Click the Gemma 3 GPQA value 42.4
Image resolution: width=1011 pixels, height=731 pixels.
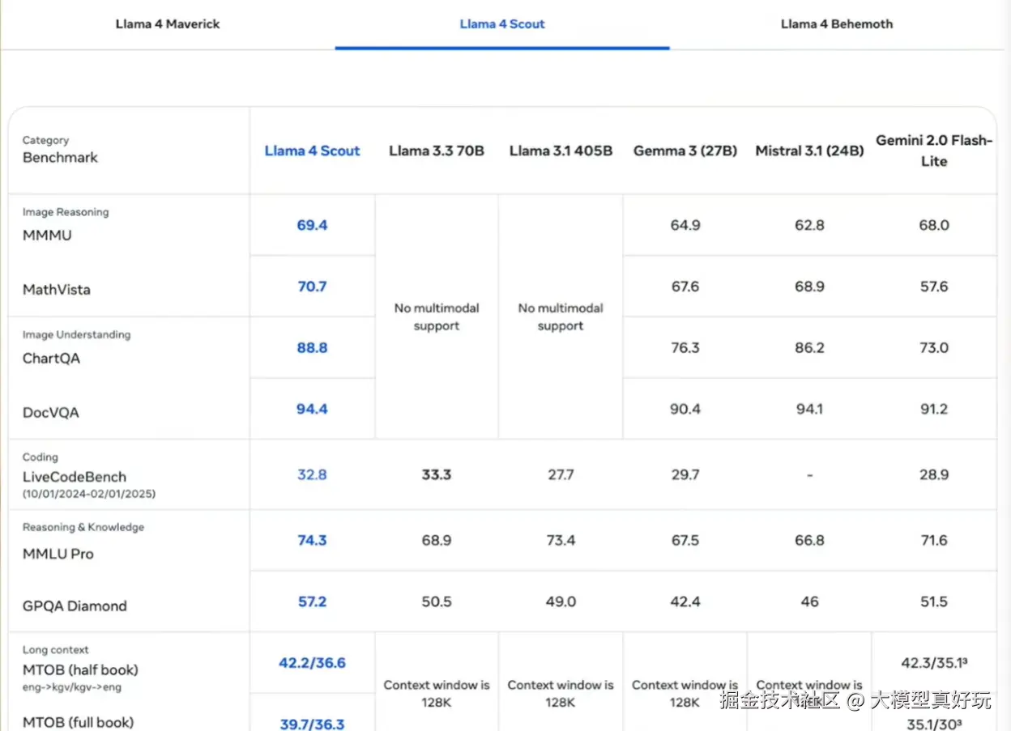click(x=685, y=602)
